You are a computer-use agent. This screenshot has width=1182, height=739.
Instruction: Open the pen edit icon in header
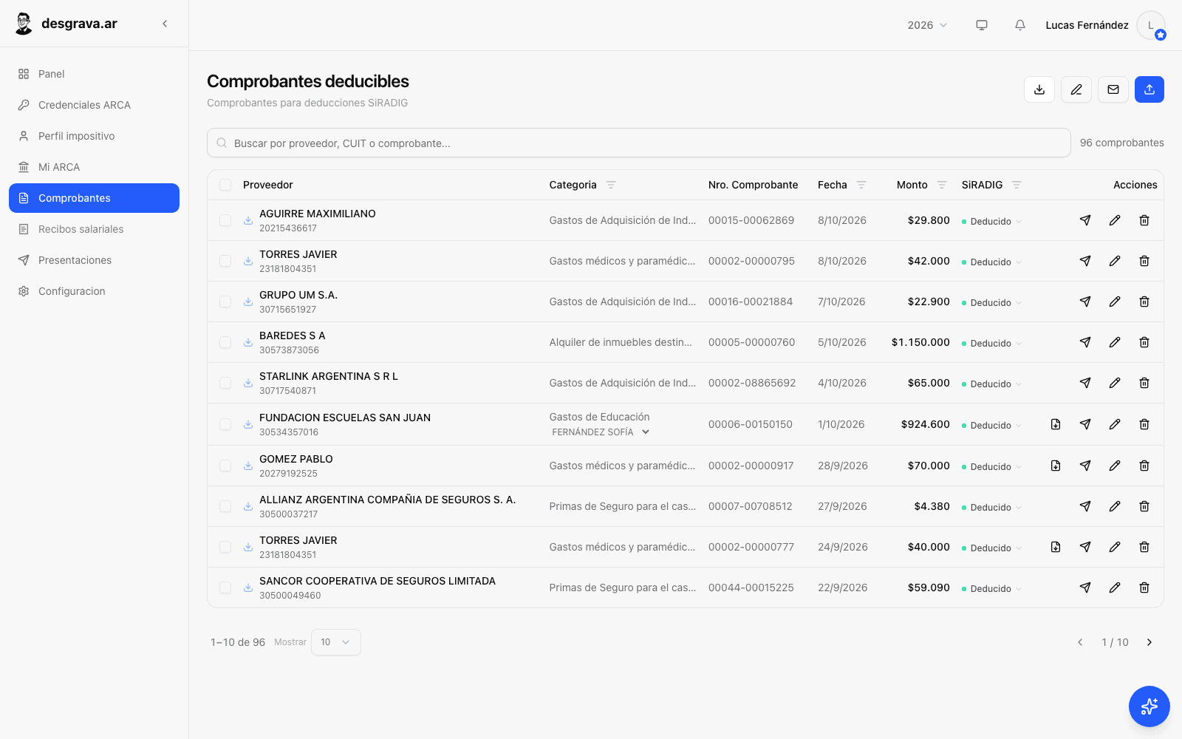coord(1076,89)
